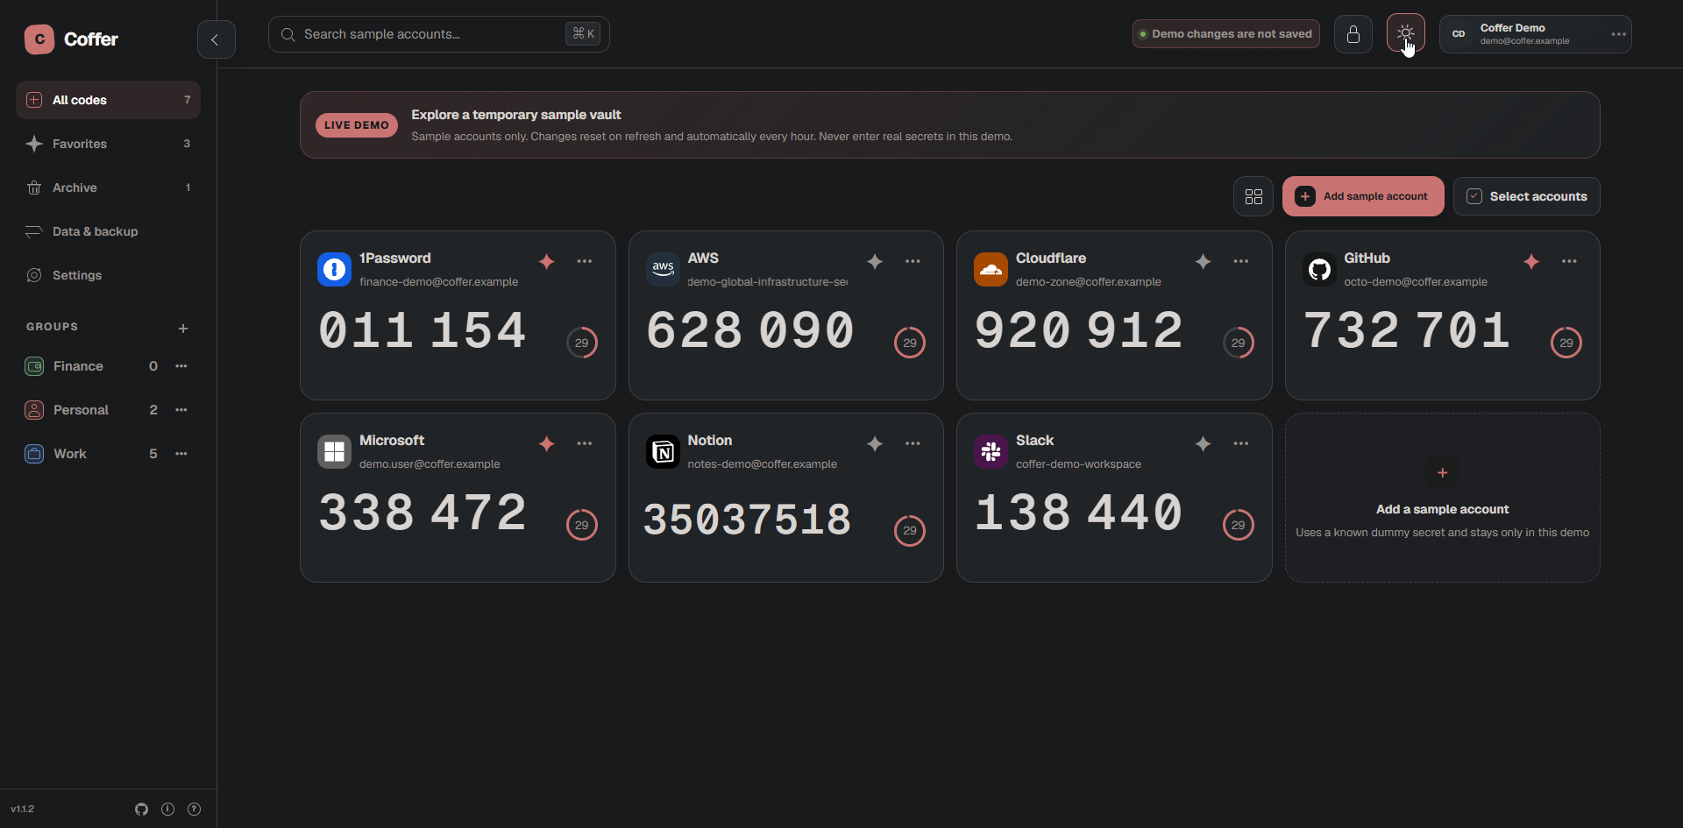Toggle favorite star on Notion card
Viewport: 1683px width, 828px height.
click(x=875, y=443)
